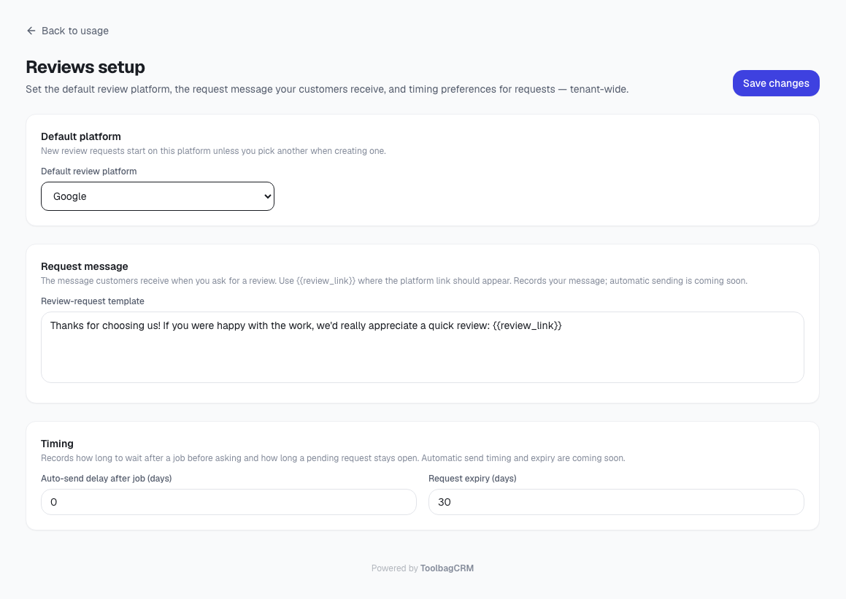The width and height of the screenshot is (846, 599).
Task: Focus the Auto-send delay after job field
Action: point(228,502)
